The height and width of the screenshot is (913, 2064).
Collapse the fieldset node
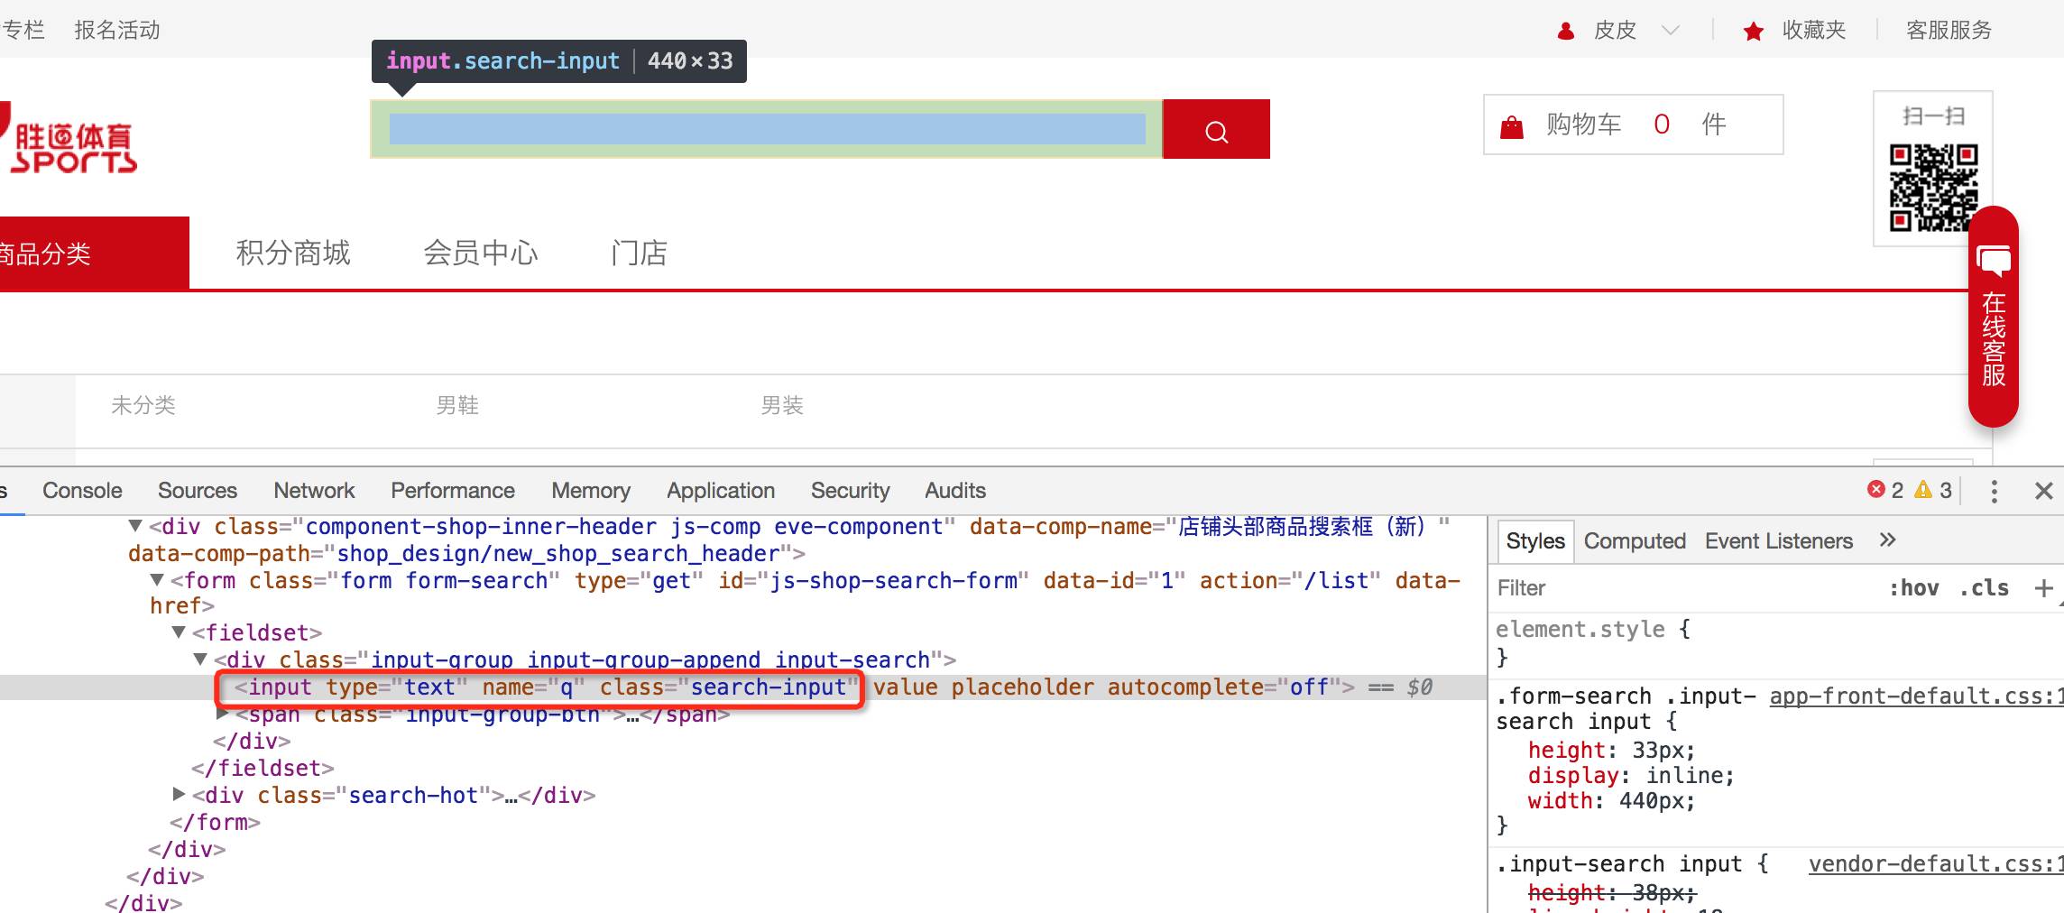point(179,632)
